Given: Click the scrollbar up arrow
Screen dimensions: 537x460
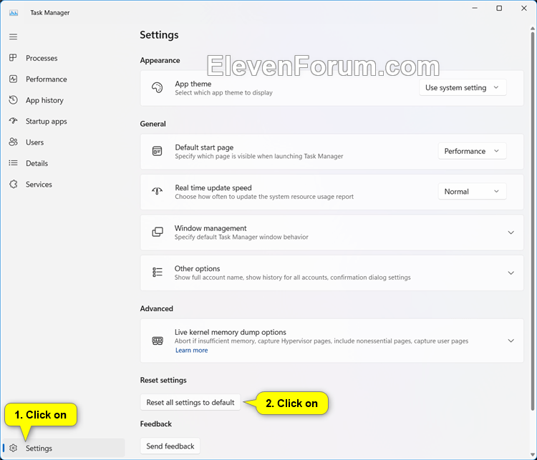Looking at the screenshot, I should click(533, 29).
